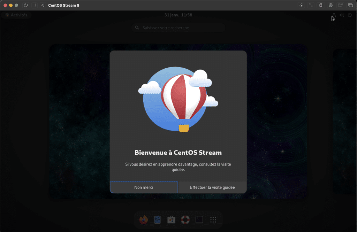
Task: Open the power icon in GNOME top bar
Action: point(350,15)
